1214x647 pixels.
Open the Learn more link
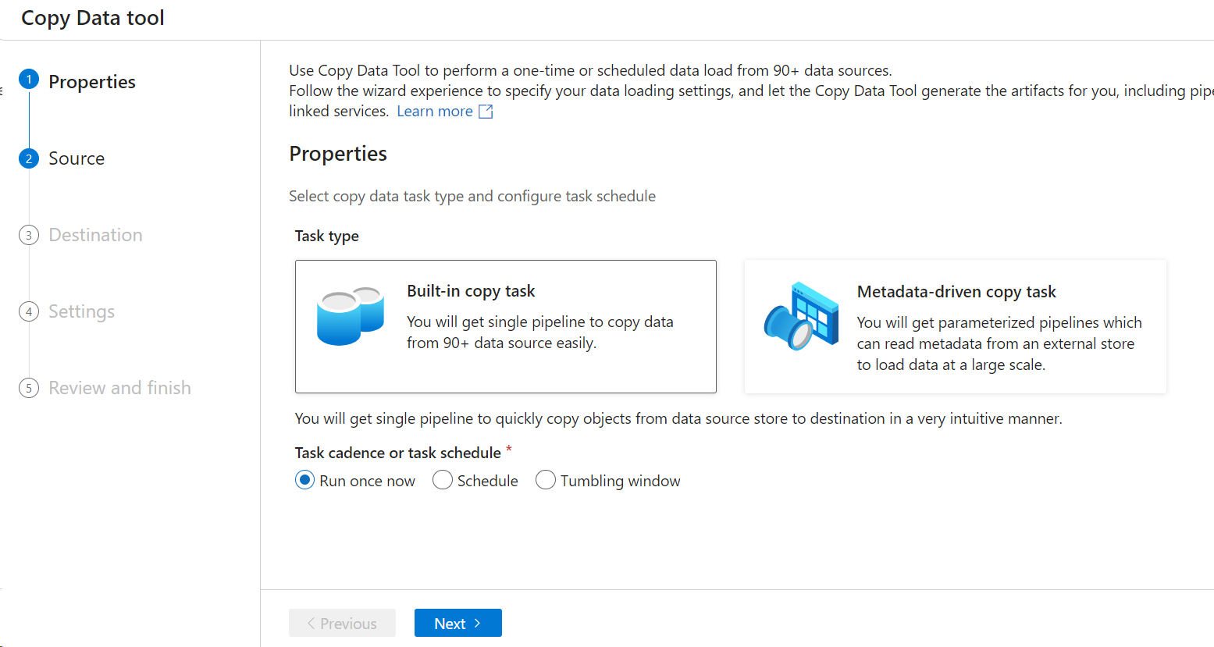(x=435, y=112)
